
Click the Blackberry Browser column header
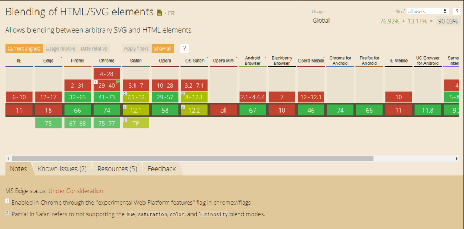pyautogui.click(x=282, y=61)
